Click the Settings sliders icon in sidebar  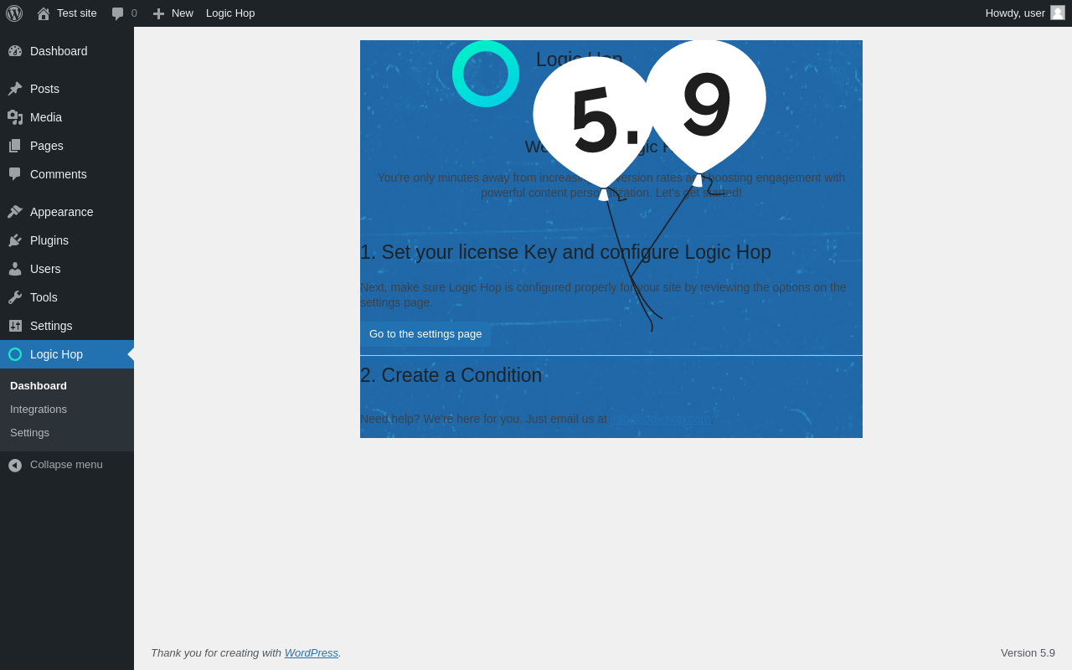pyautogui.click(x=15, y=326)
